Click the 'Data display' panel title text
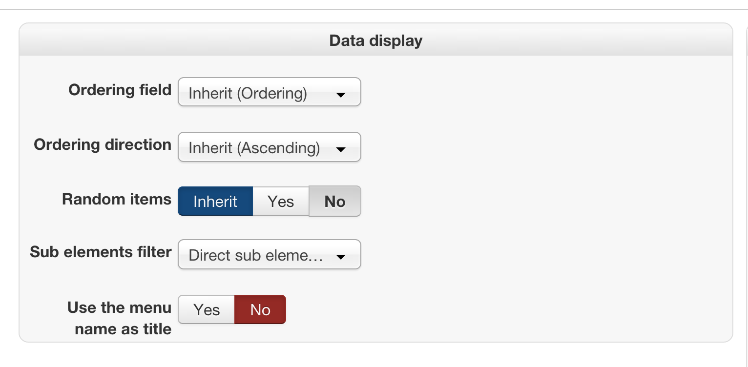748x367 pixels. (x=375, y=40)
